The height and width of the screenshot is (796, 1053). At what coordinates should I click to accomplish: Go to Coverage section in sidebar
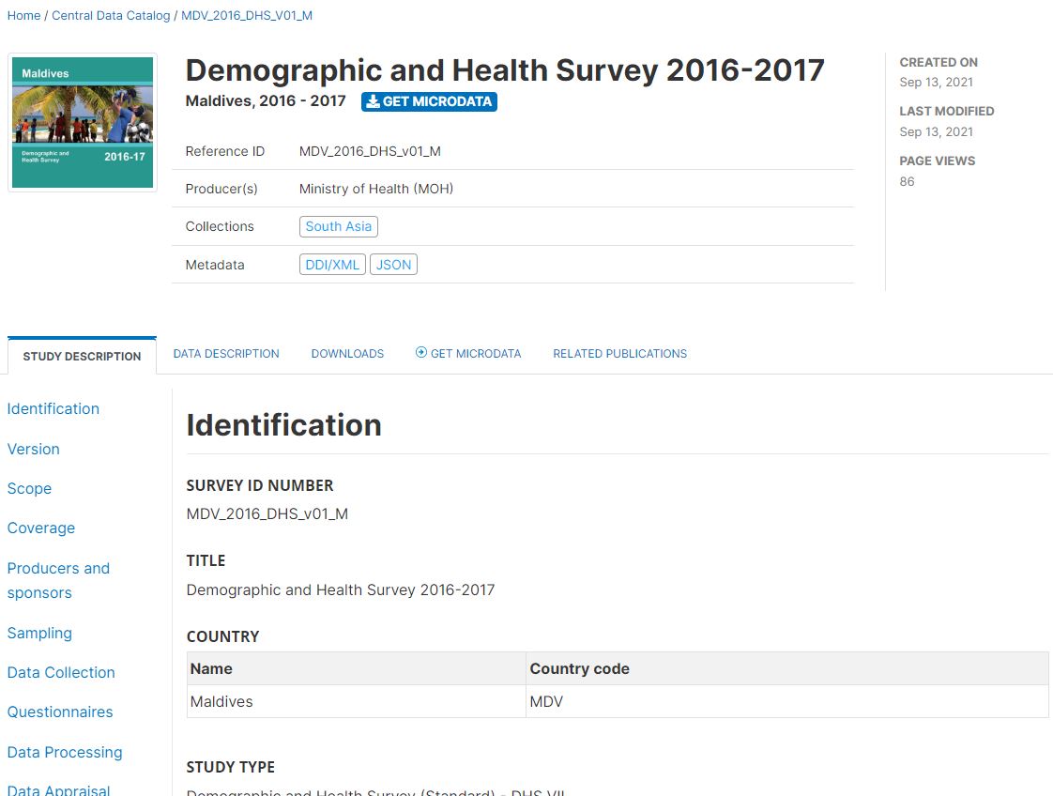click(x=41, y=528)
